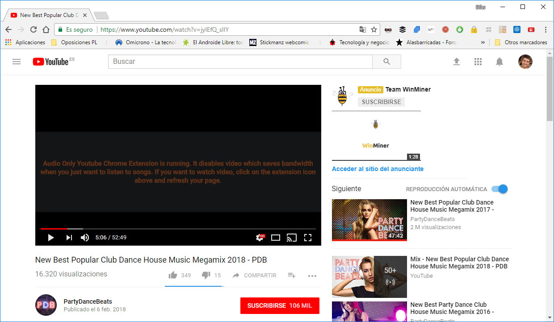Screen dimensions: 554x322
Task: Toggle theater mode on the player
Action: (276, 237)
